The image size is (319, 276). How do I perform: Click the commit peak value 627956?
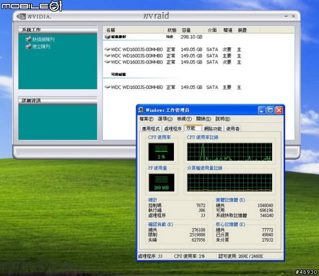tap(198, 240)
